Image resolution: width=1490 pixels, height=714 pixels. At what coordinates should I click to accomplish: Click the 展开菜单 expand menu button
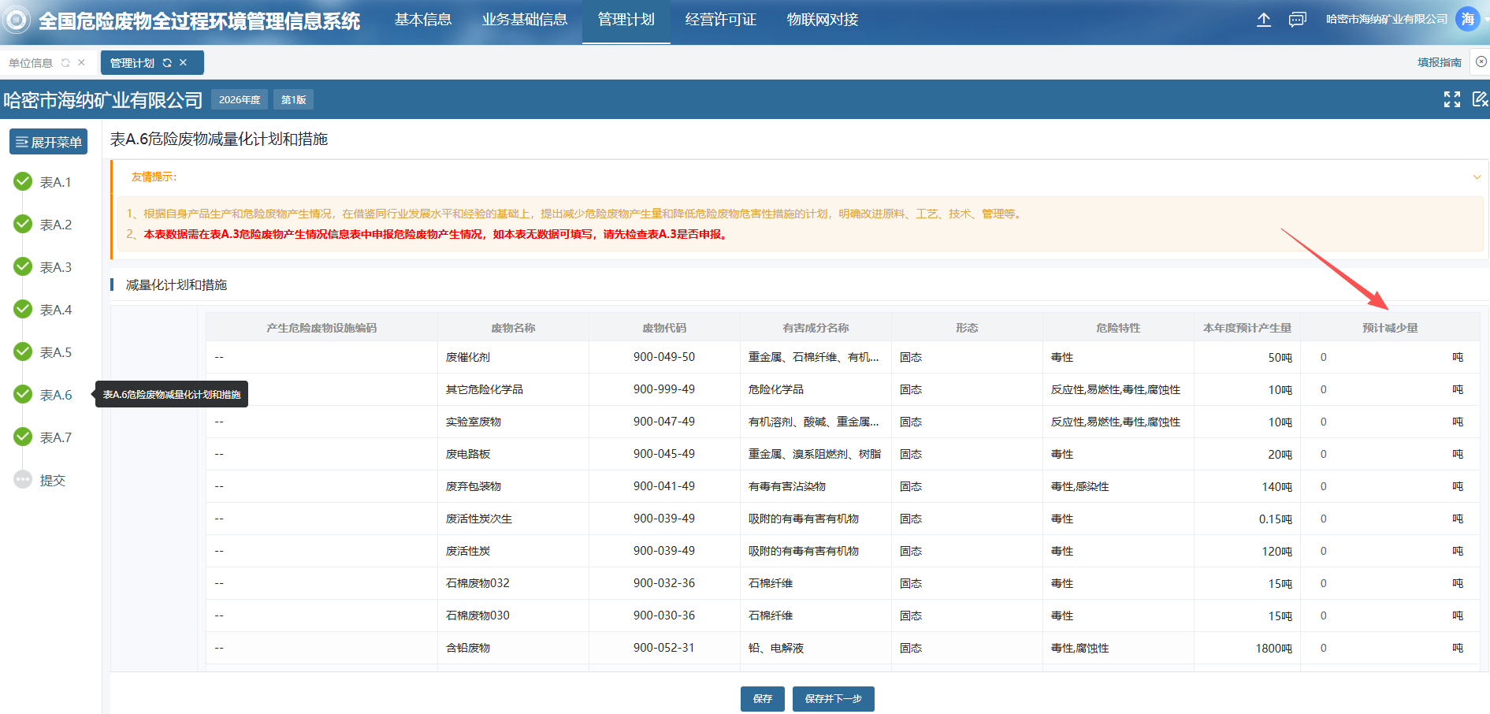(49, 143)
